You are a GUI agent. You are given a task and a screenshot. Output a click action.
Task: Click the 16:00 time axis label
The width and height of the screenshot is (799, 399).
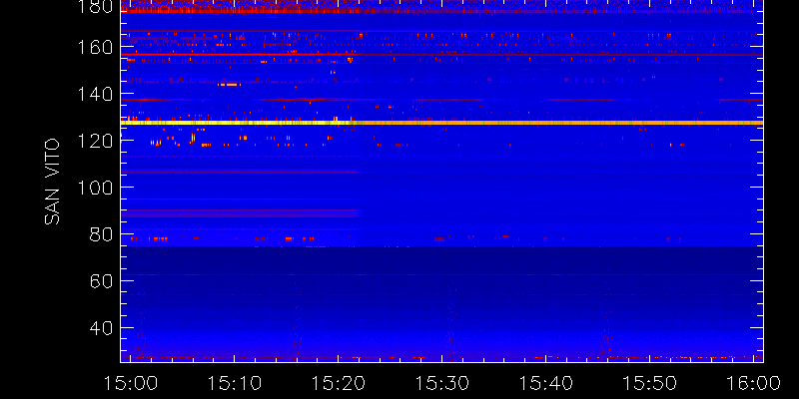[754, 383]
